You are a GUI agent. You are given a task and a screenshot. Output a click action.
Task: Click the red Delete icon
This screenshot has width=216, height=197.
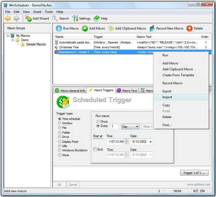(x=189, y=28)
